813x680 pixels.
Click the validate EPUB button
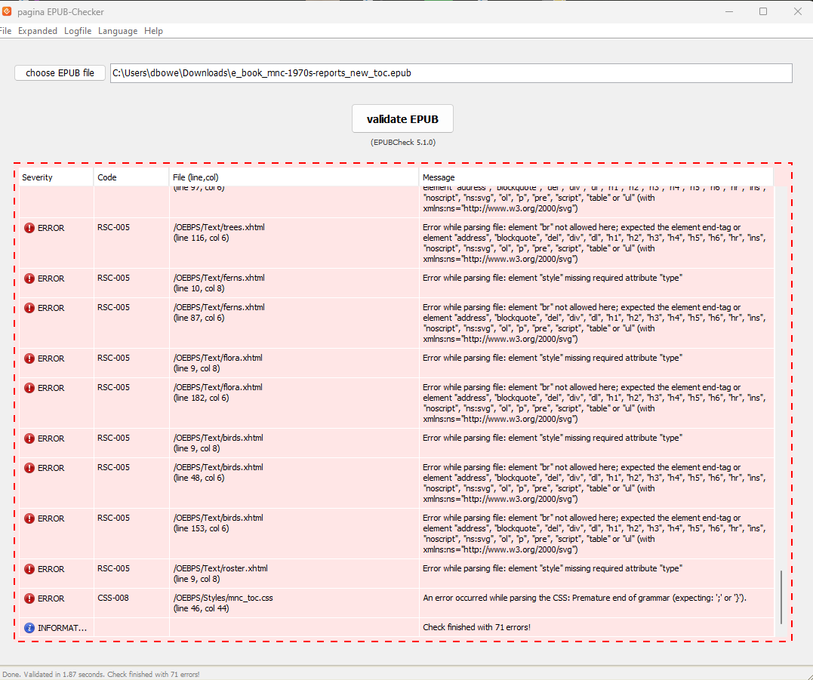tap(402, 118)
